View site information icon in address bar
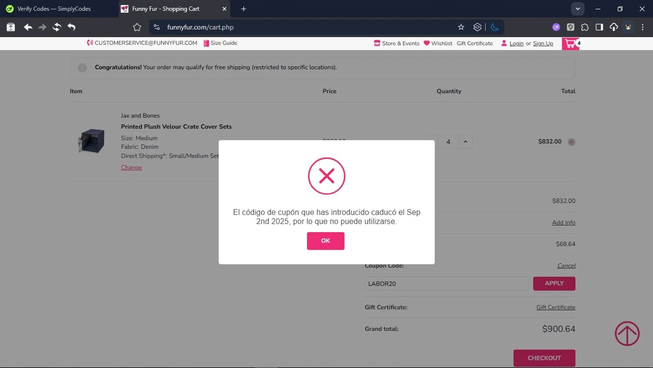Screen dimensions: 653x368 click(x=157, y=27)
